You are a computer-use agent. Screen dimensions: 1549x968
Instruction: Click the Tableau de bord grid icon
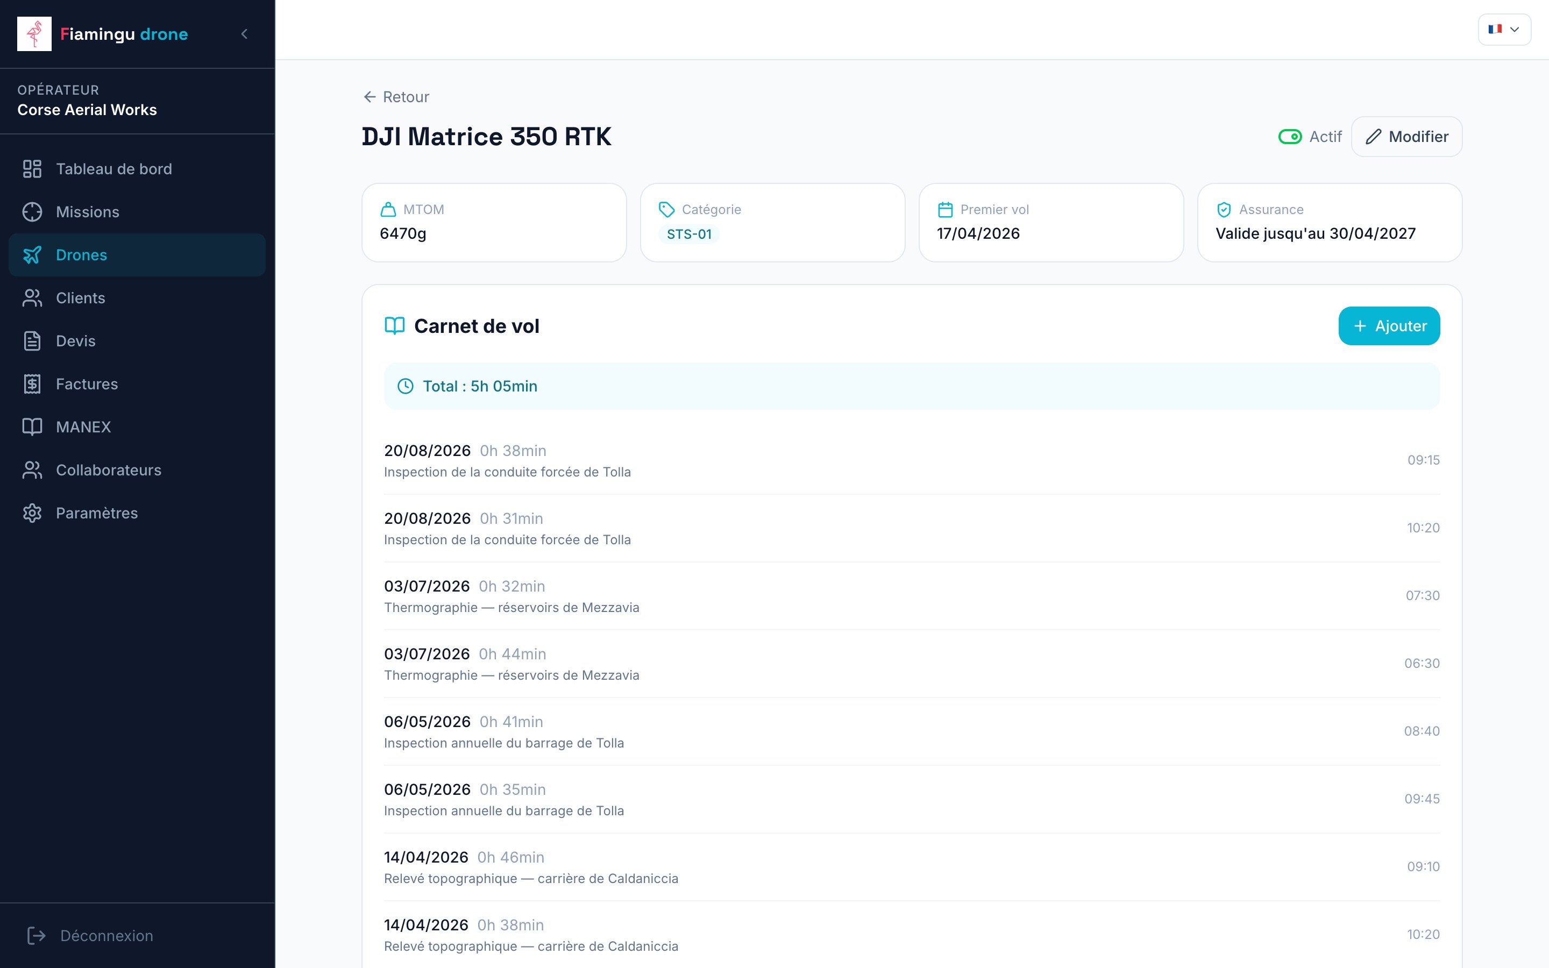click(32, 169)
